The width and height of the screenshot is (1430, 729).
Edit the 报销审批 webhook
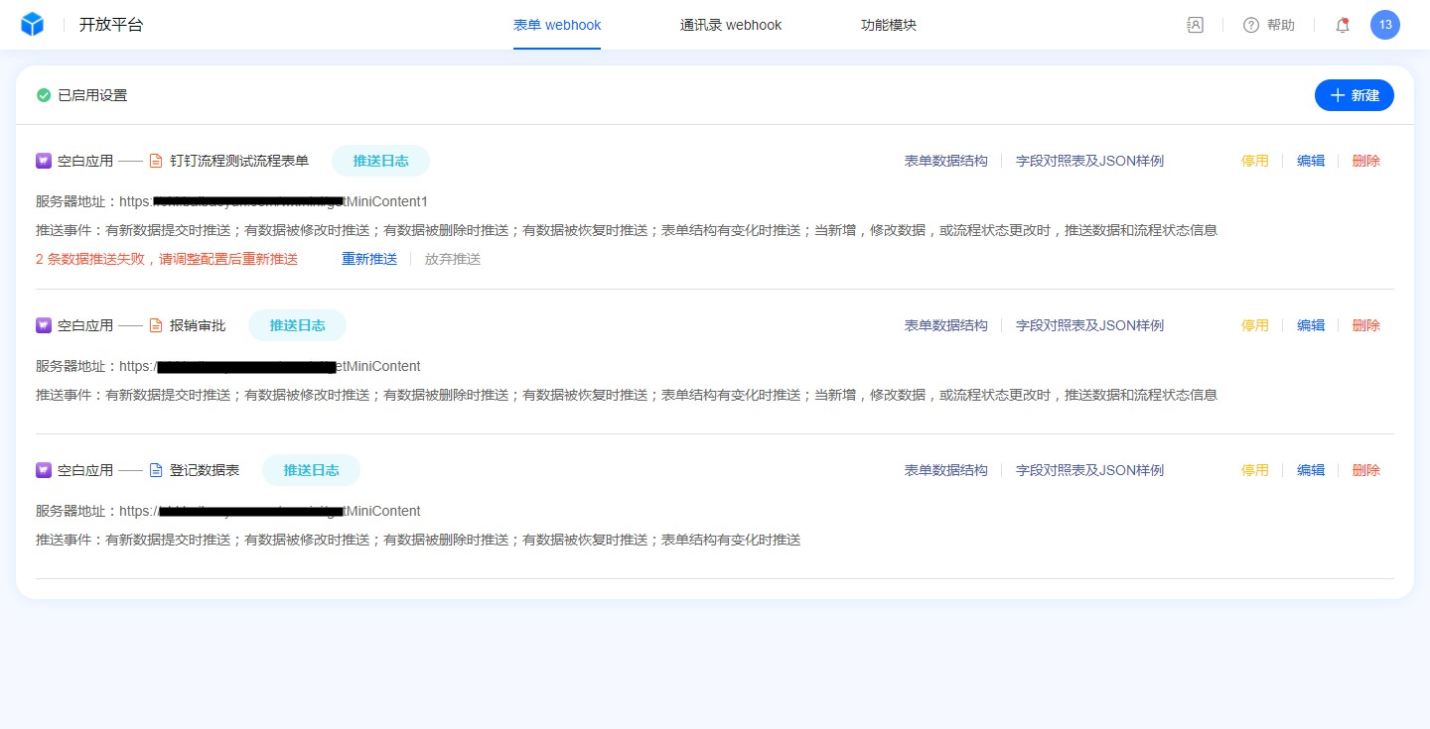click(1310, 325)
